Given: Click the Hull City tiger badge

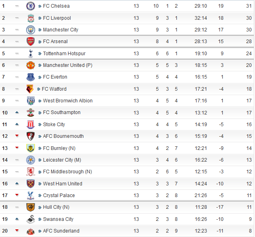Looking at the screenshot, I should pos(31,207).
